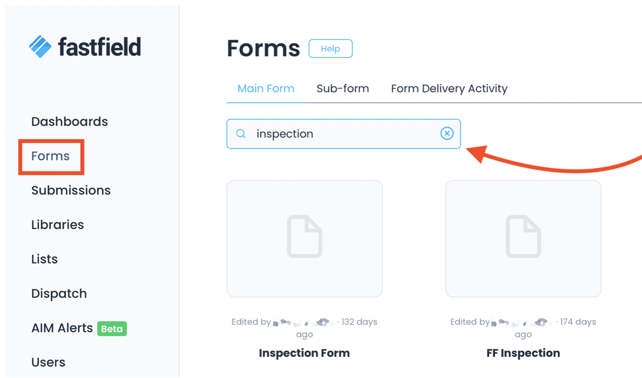The width and height of the screenshot is (642, 378).
Task: Navigate to Libraries
Action: point(58,225)
